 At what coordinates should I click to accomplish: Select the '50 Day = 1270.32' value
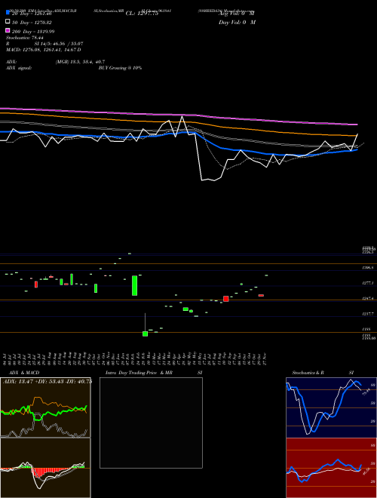[x=32, y=23]
